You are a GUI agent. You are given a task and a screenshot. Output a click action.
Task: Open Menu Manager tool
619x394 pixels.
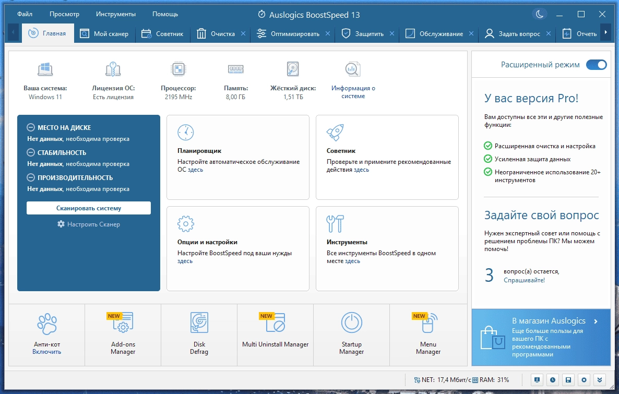point(428,348)
